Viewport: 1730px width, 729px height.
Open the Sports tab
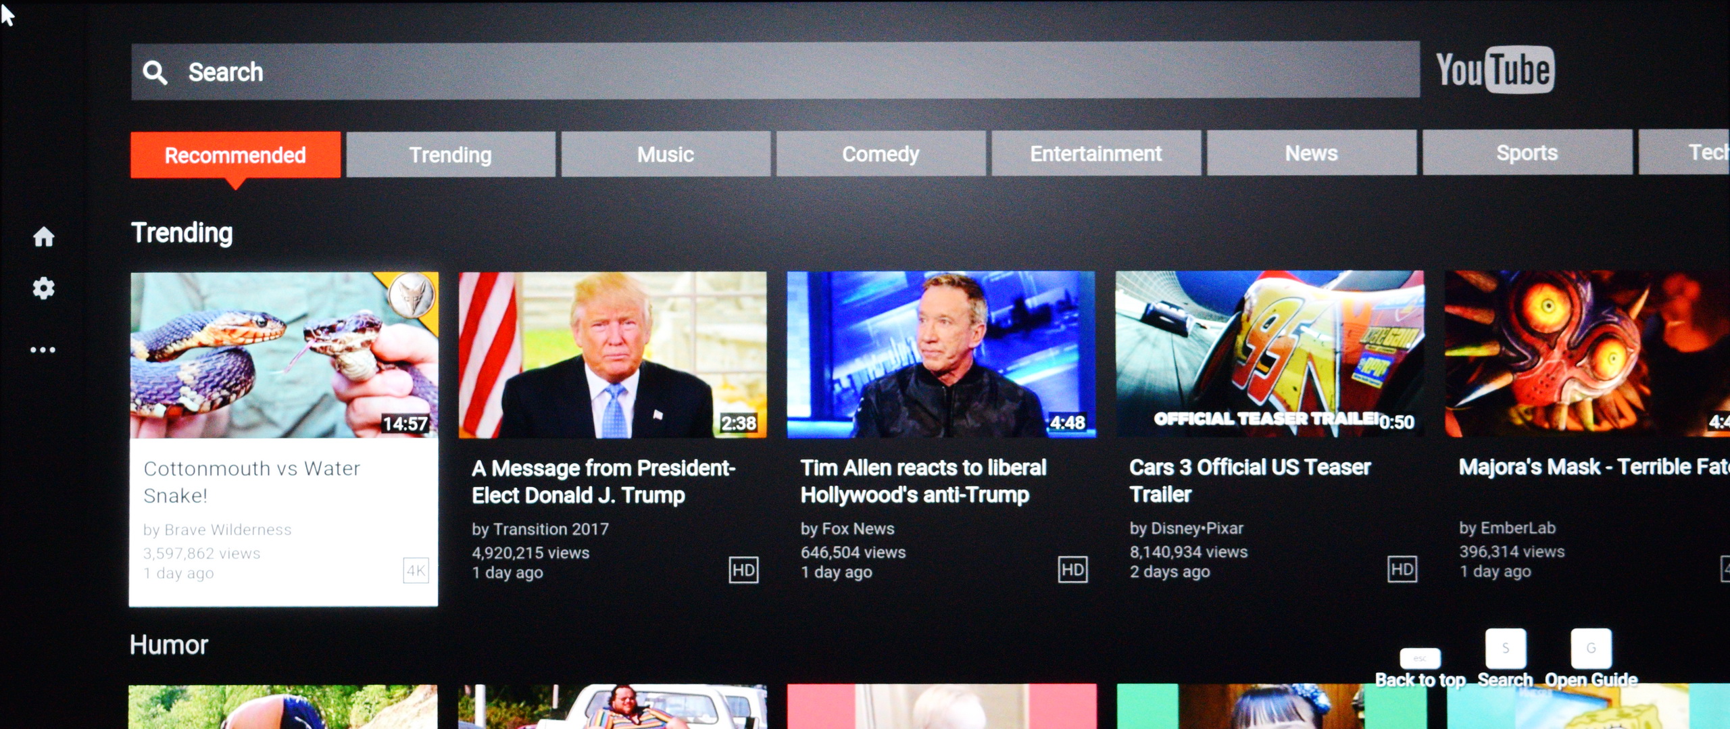click(x=1527, y=153)
